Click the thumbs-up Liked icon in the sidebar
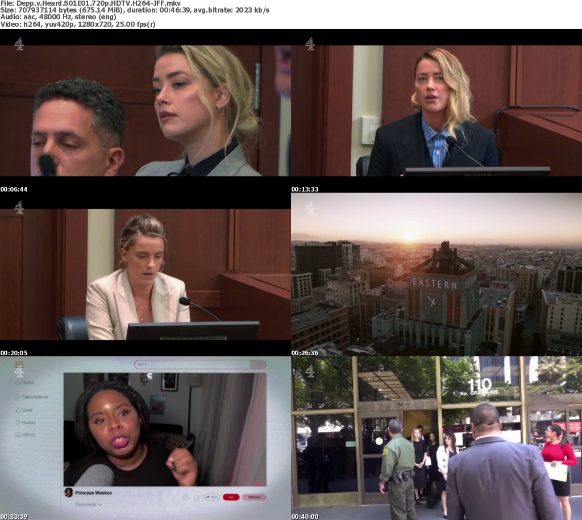This screenshot has width=582, height=520. click(x=18, y=410)
